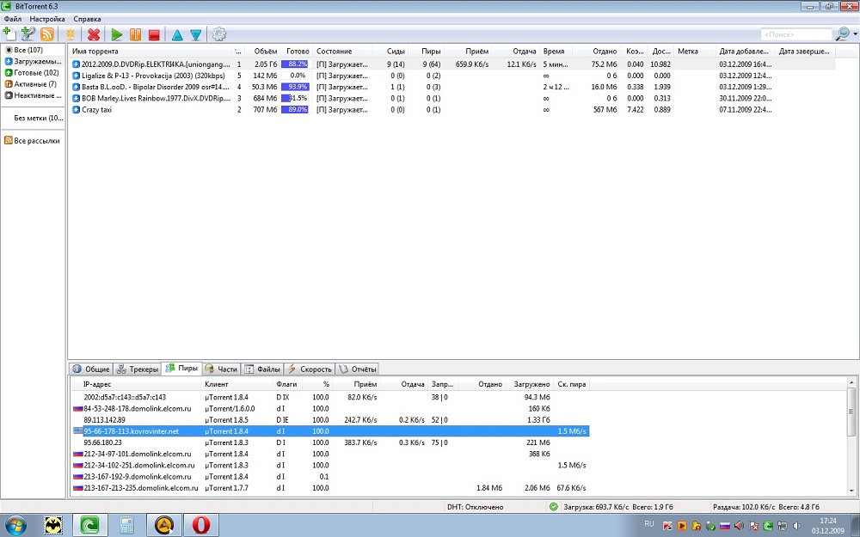
Task: Click Раздача speed status bar entry
Action: point(765,508)
